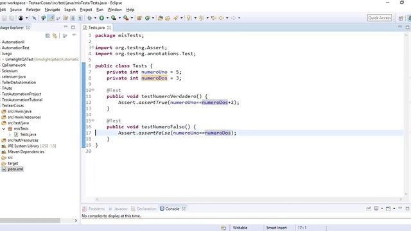Open the Source menu
411x231 pixels.
click(15, 10)
